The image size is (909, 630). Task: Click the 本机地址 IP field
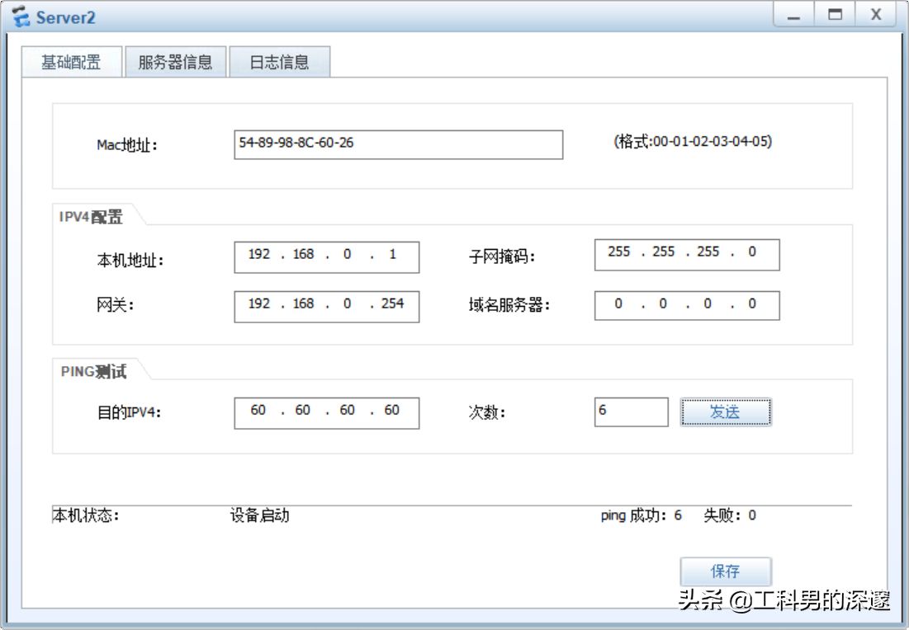[326, 257]
